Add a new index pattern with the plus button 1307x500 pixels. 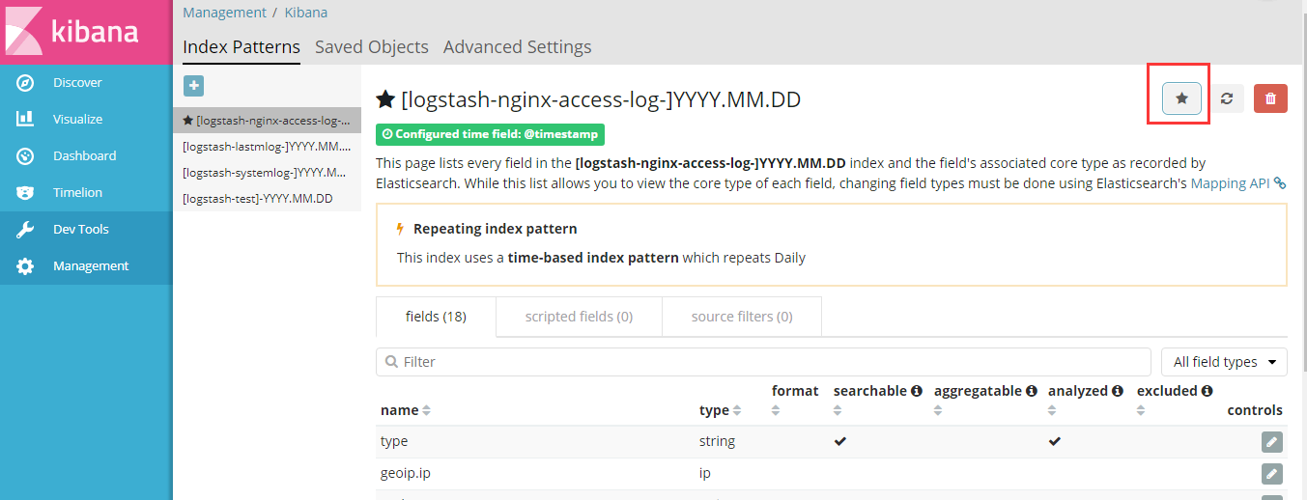click(x=193, y=86)
